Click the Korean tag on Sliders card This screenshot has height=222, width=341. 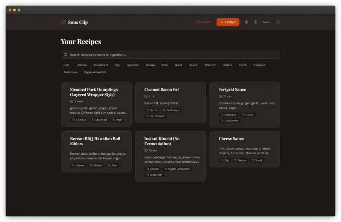pos(78,165)
